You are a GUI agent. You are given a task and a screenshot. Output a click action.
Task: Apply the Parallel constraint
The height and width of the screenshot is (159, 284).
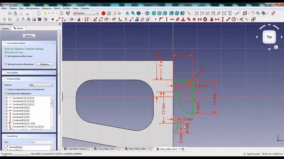pyautogui.click(x=177, y=19)
